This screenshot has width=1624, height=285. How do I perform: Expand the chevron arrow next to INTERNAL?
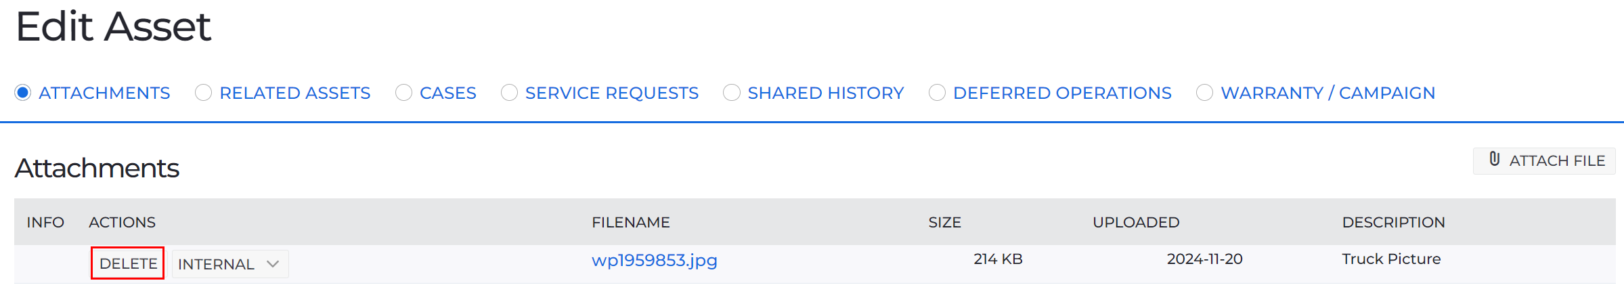pos(273,264)
